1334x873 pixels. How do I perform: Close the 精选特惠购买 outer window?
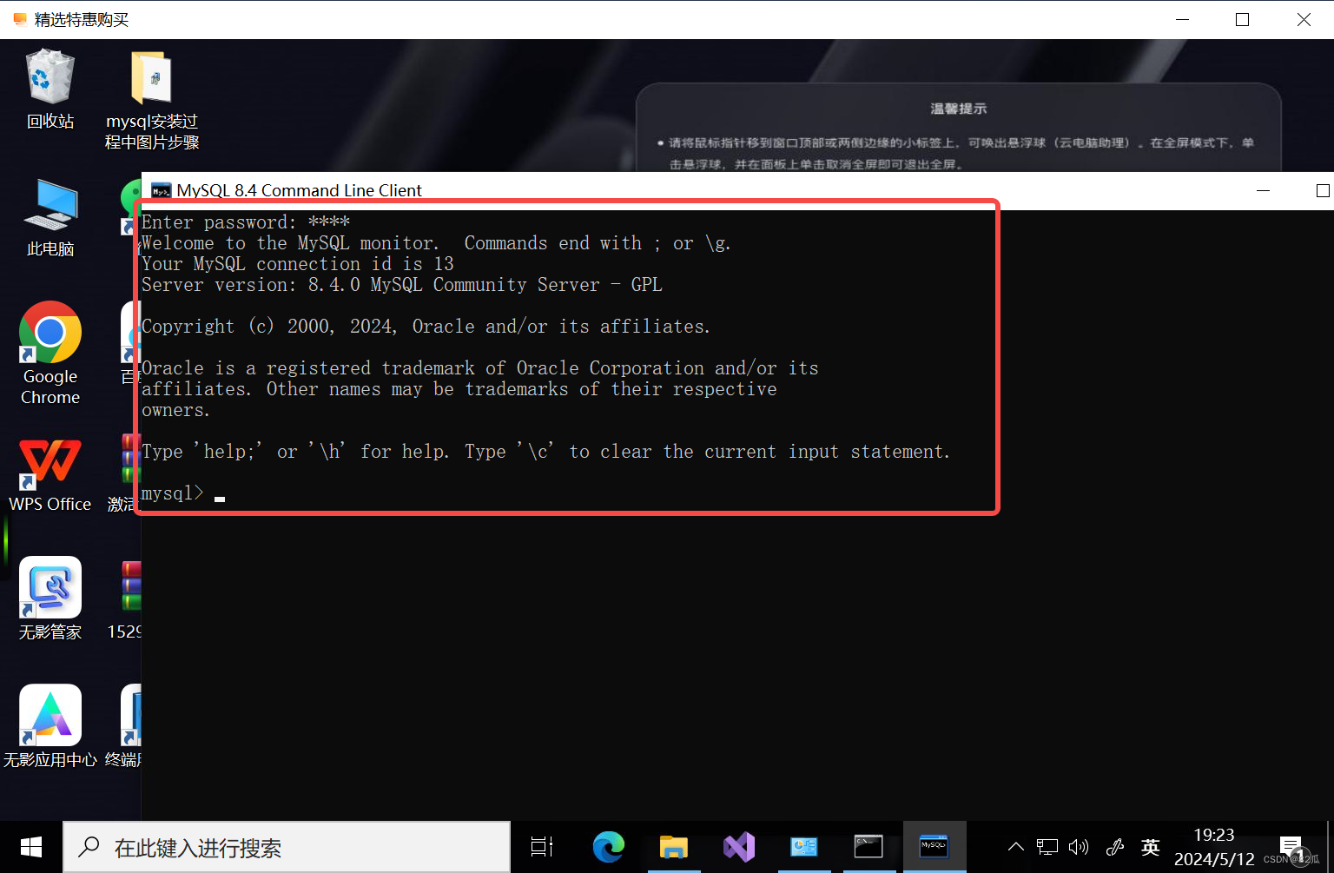(x=1304, y=19)
